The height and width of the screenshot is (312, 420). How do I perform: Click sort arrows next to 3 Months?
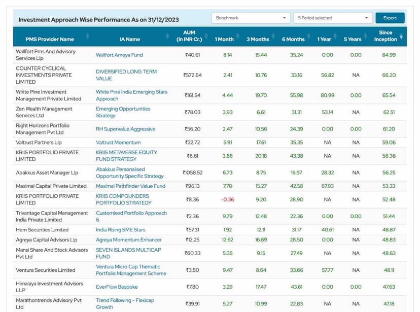[x=273, y=36]
